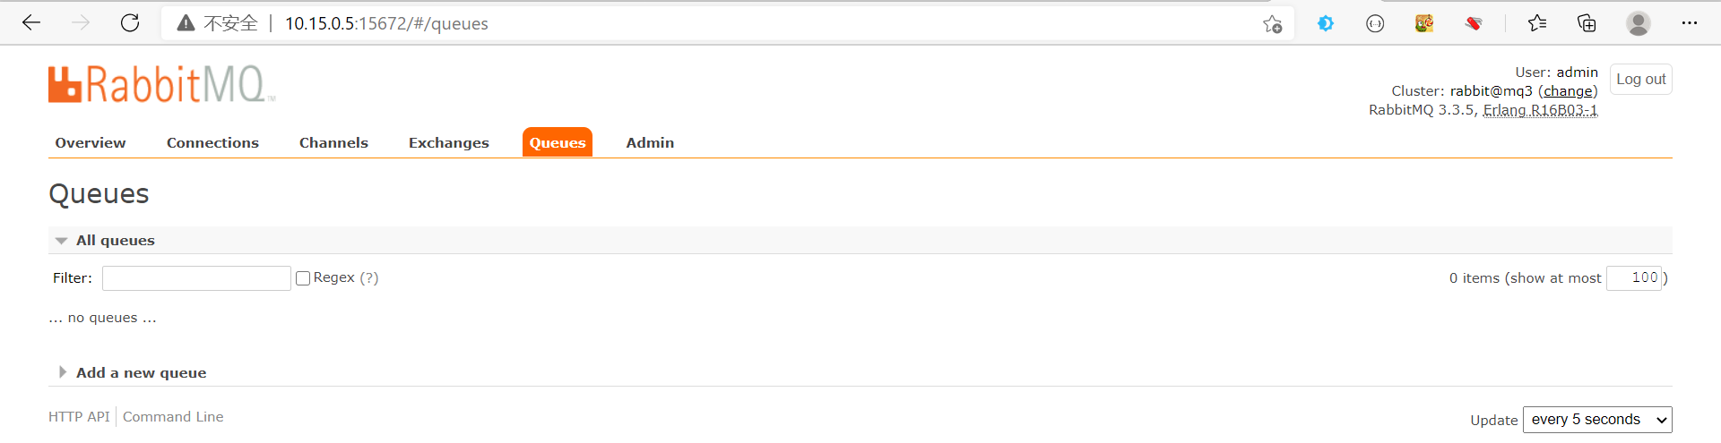Viewport: 1721px width, 443px height.
Task: Open the HTTP API link
Action: [x=79, y=417]
